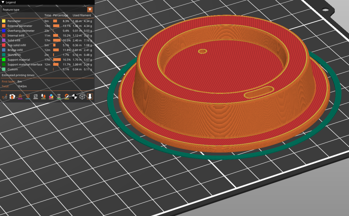Screen dimensions: 349x216
Task: Click Internal infill percentage 10.2%
Action: click(66, 36)
